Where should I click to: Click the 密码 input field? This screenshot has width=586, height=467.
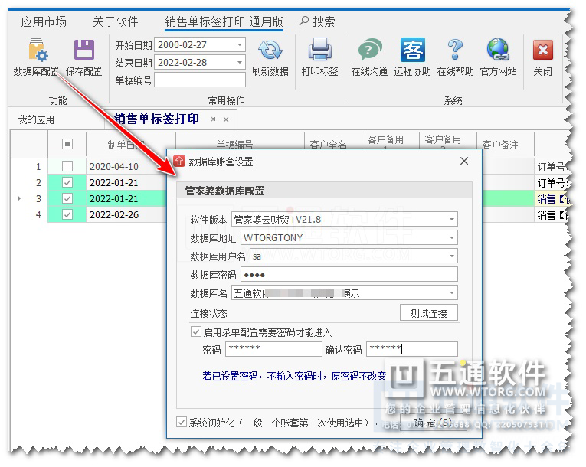click(x=273, y=349)
